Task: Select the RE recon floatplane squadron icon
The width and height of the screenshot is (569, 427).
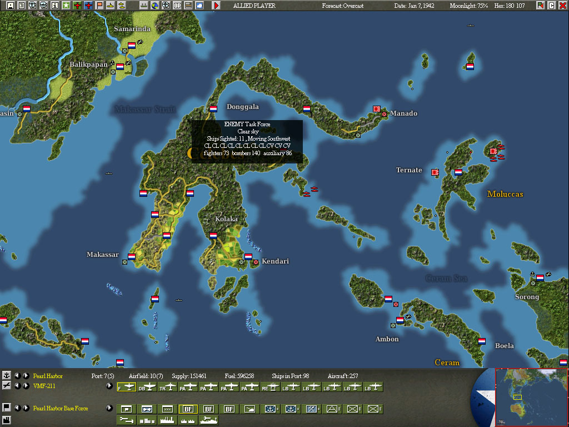Action: tap(271, 387)
